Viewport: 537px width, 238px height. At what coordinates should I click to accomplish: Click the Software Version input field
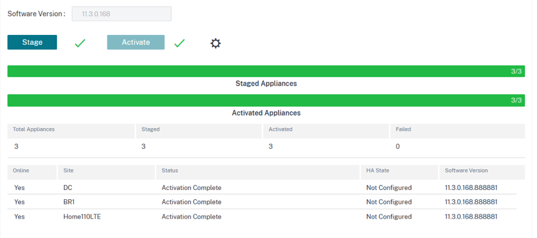pyautogui.click(x=122, y=14)
